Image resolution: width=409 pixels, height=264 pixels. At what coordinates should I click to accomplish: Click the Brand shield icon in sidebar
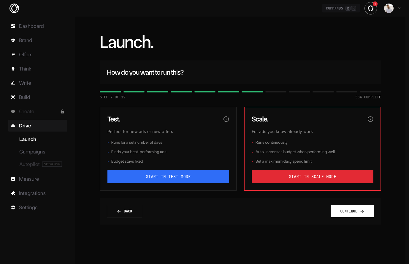pos(13,40)
